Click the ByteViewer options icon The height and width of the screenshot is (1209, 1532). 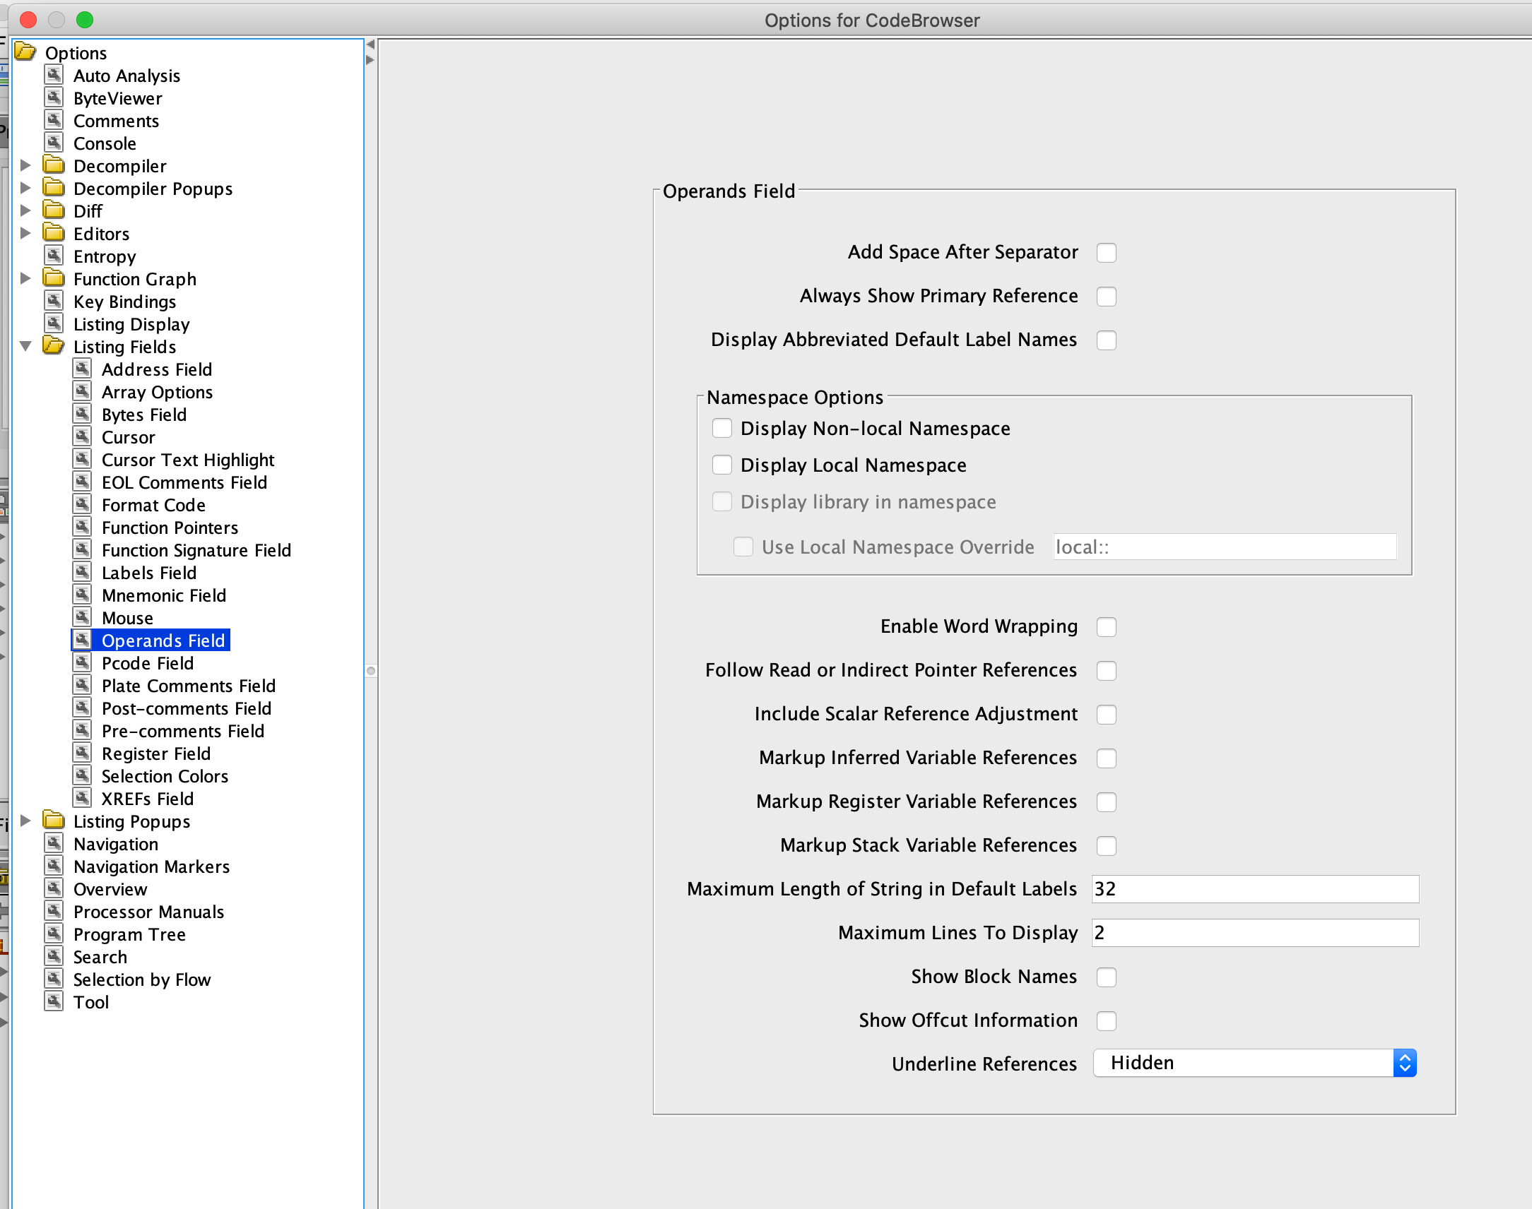pos(54,97)
